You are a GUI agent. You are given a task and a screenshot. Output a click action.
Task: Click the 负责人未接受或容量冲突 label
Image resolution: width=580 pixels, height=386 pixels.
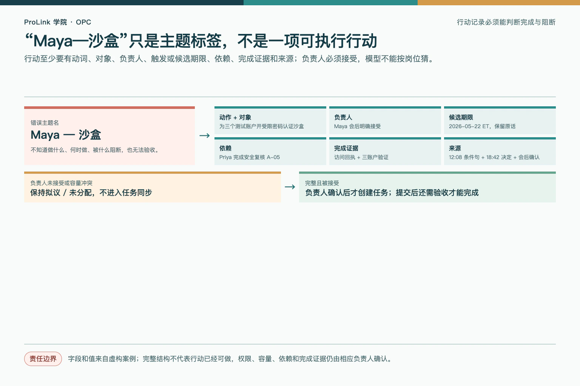(61, 183)
